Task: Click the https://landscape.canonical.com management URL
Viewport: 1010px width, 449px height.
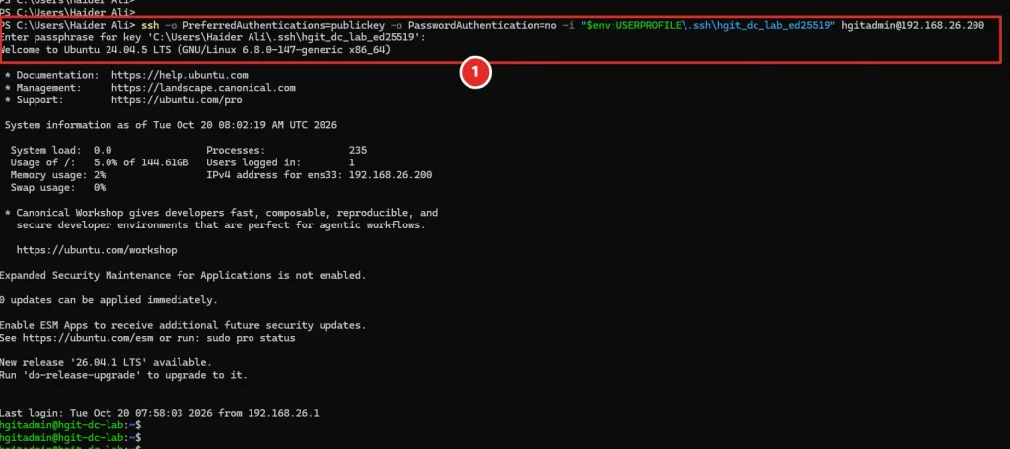Action: [203, 88]
